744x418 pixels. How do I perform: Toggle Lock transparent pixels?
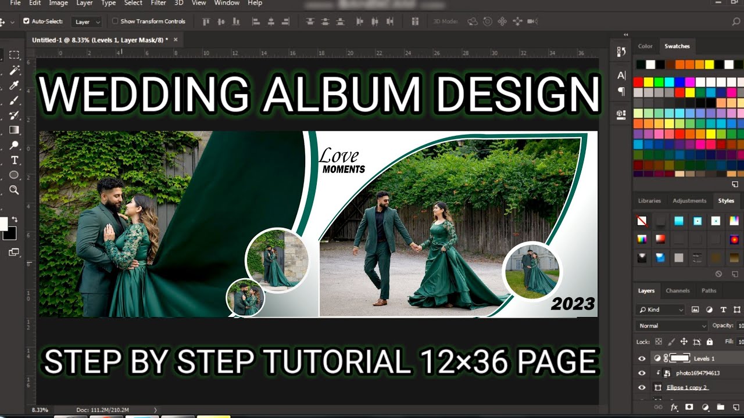pos(659,342)
